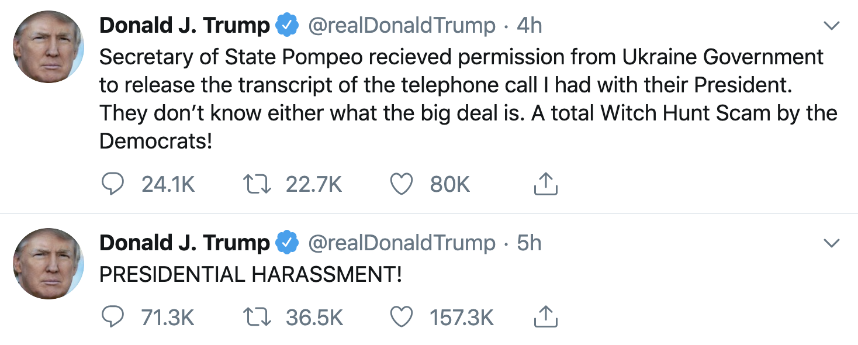Screen dimensions: 858x345
Task: Open the PRESIDENTIAL HARASSMENT tweet text
Action: [x=251, y=274]
